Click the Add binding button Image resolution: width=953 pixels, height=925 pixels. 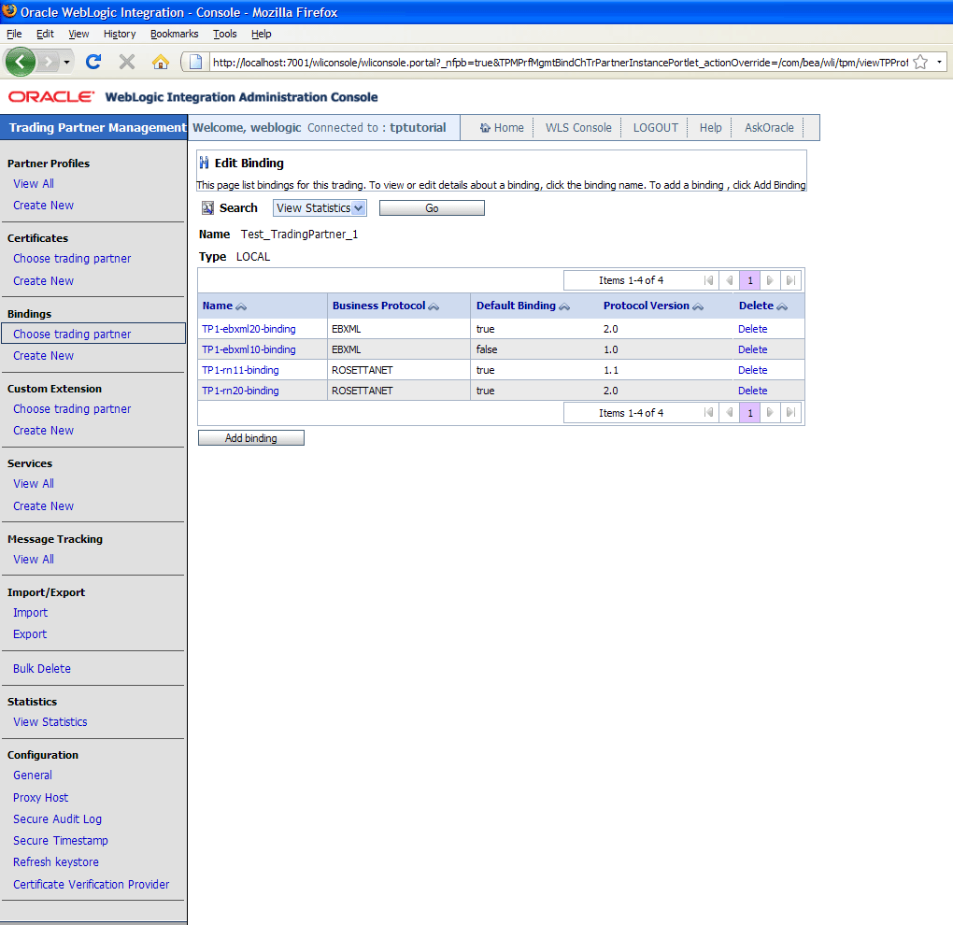(x=251, y=438)
